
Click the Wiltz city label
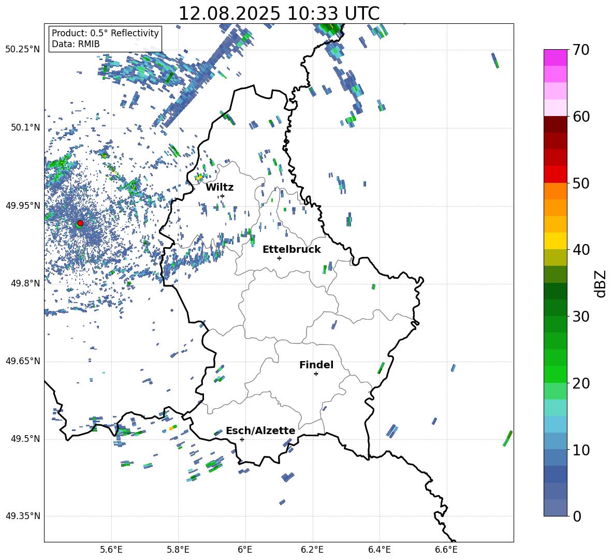220,188
